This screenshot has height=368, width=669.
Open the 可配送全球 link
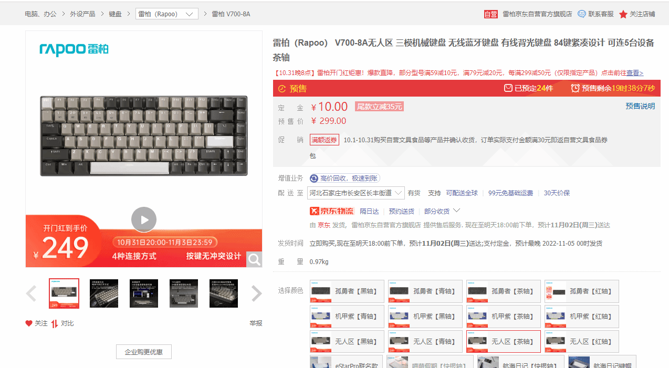pyautogui.click(x=462, y=193)
